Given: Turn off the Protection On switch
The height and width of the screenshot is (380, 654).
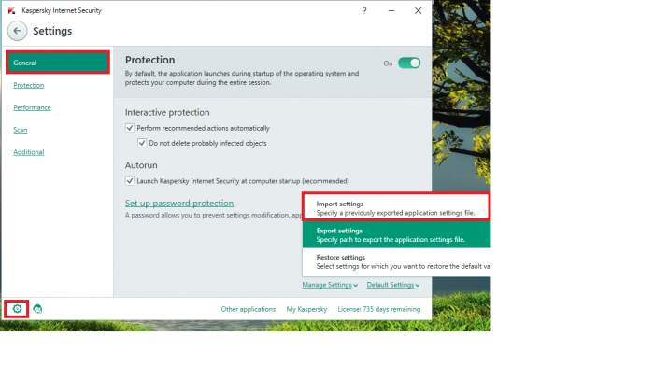Looking at the screenshot, I should tap(409, 63).
